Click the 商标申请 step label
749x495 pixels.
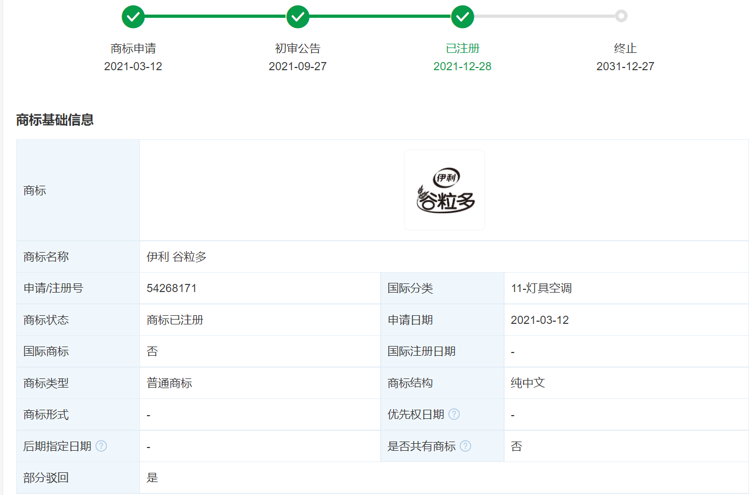pos(133,49)
